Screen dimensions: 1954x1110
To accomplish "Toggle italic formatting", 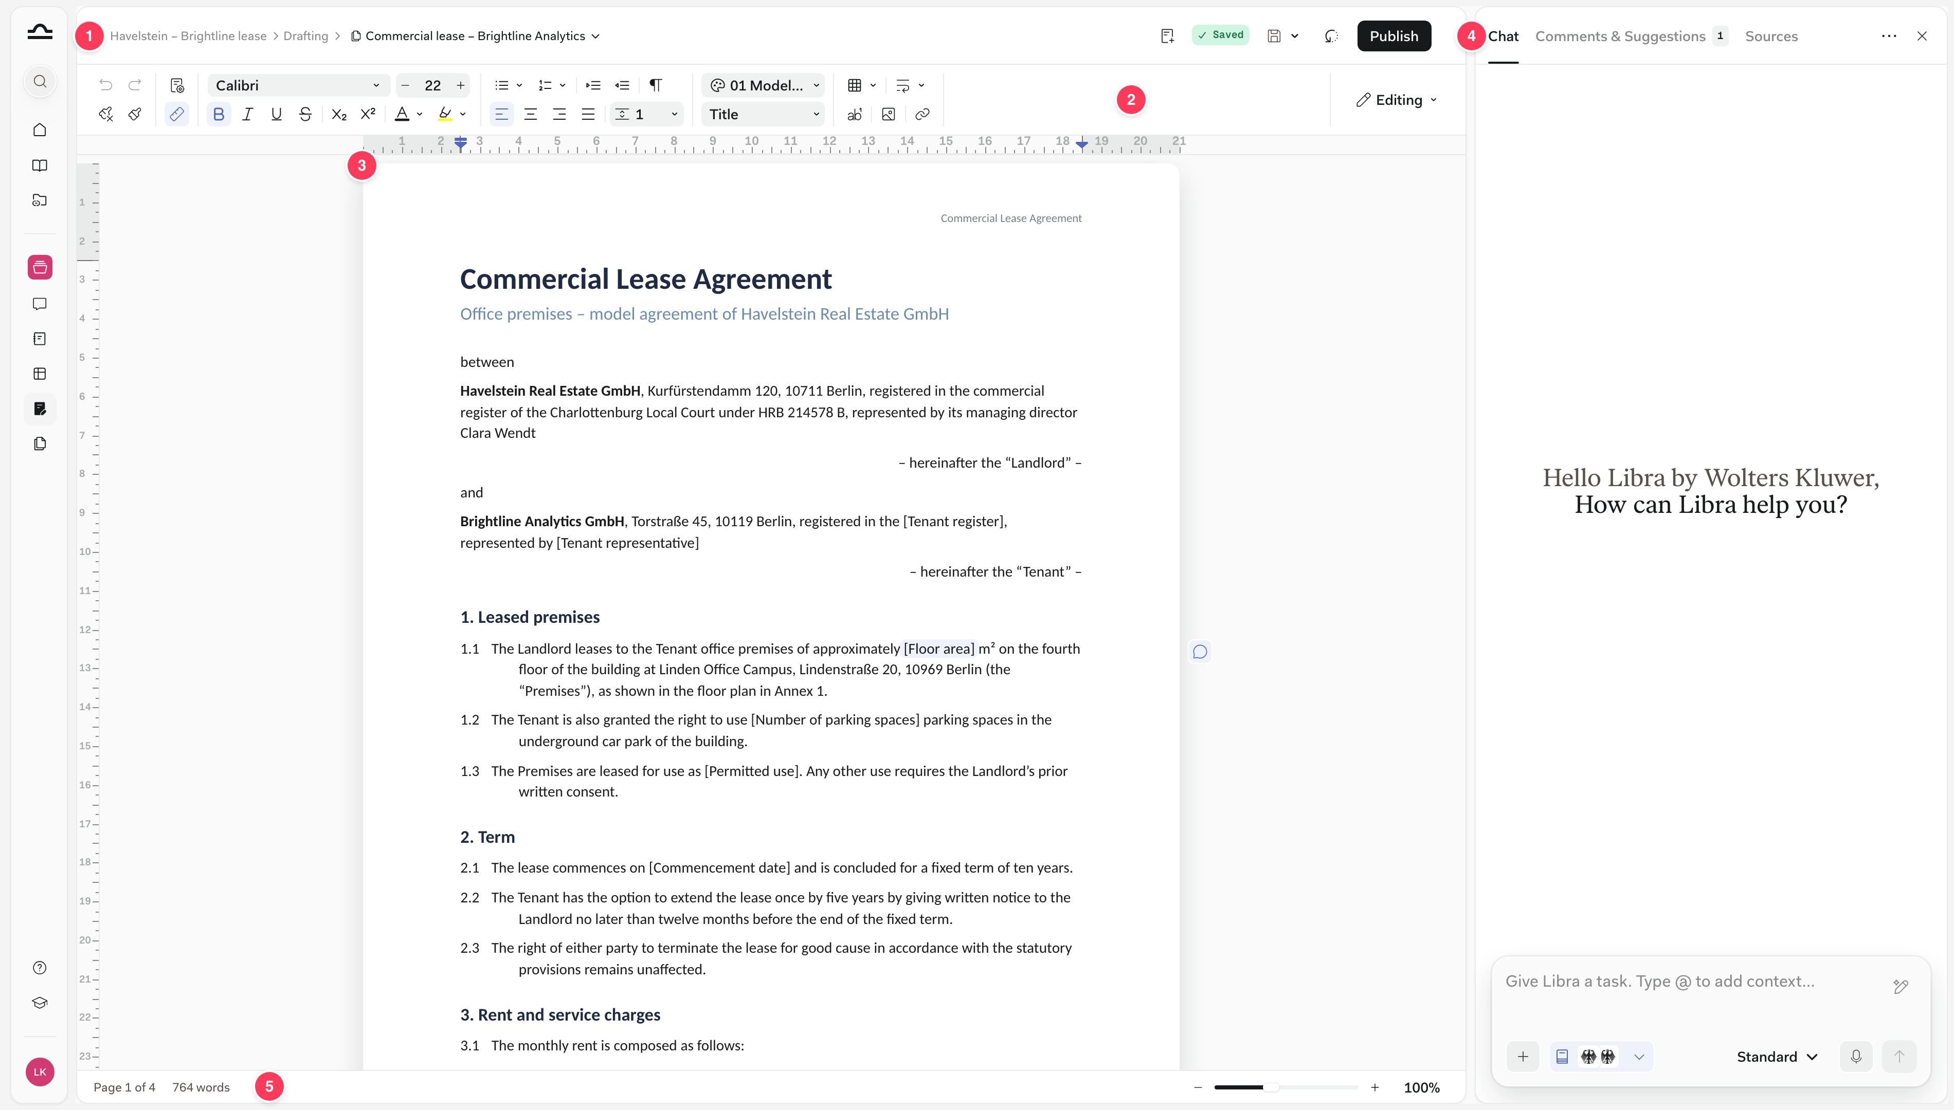I will point(247,115).
